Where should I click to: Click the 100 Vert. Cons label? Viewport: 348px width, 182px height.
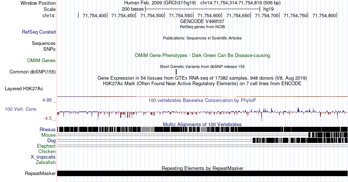(21, 109)
